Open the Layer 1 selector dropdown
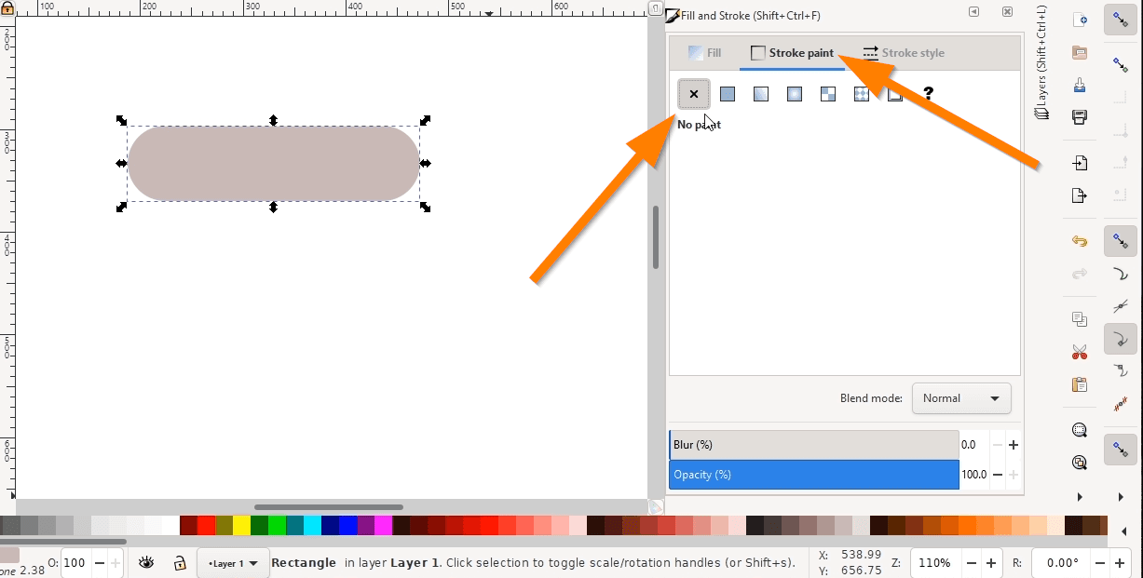Viewport: 1143px width, 578px height. tap(233, 563)
